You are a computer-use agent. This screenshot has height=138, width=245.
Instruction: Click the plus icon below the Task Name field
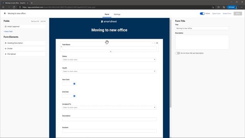[111, 52]
